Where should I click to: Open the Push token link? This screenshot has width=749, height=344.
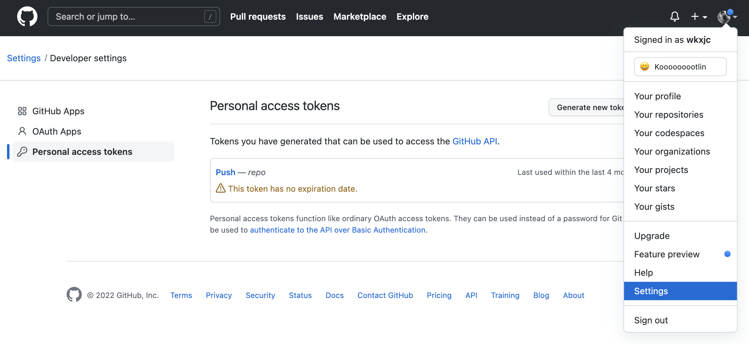(x=225, y=172)
